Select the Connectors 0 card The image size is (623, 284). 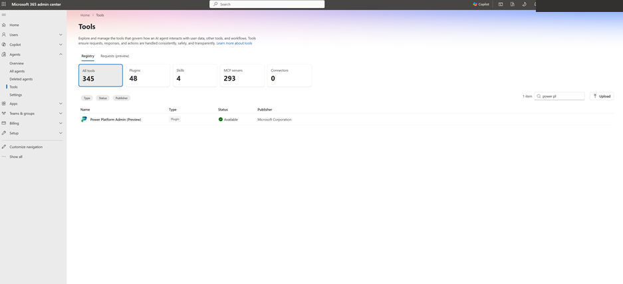point(289,75)
